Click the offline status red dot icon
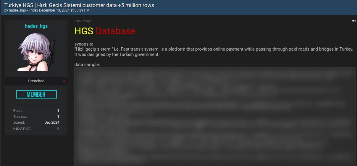The height and width of the screenshot is (166, 357). (x=64, y=81)
